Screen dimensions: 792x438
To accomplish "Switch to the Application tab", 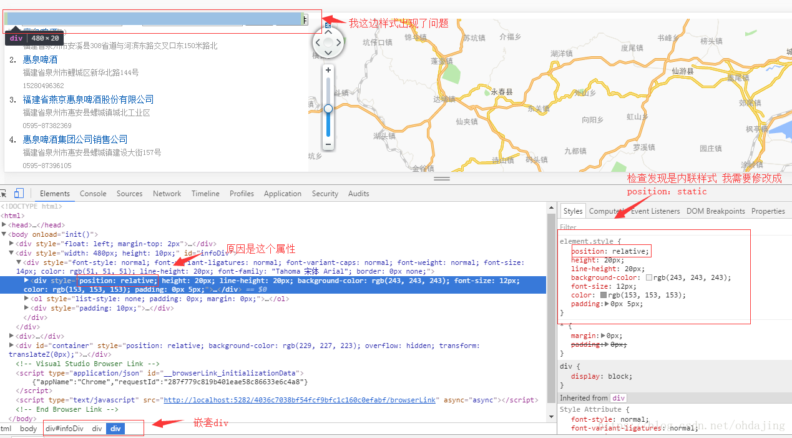I will tap(283, 194).
